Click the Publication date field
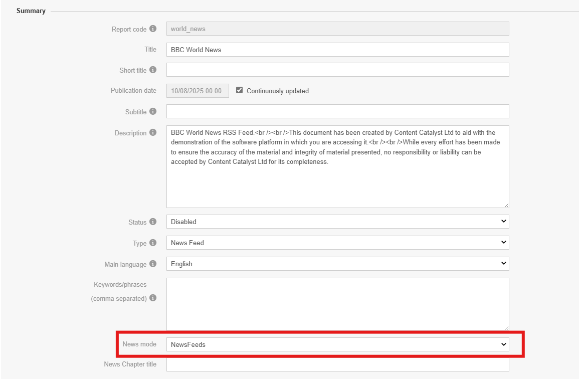Viewport: 579px width, 379px height. [198, 91]
